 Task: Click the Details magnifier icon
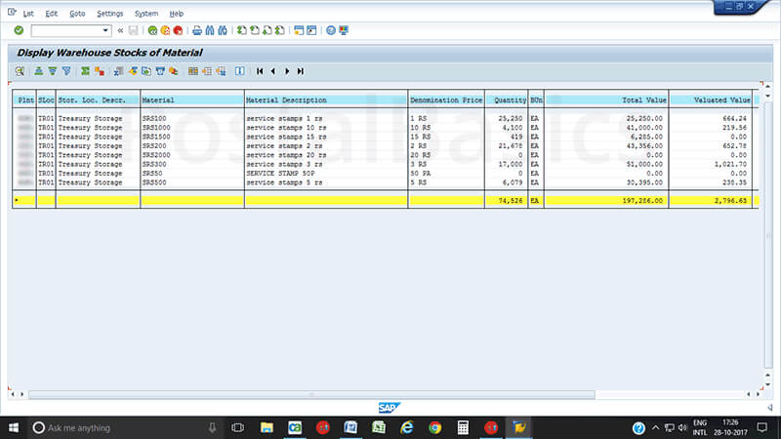click(x=20, y=71)
